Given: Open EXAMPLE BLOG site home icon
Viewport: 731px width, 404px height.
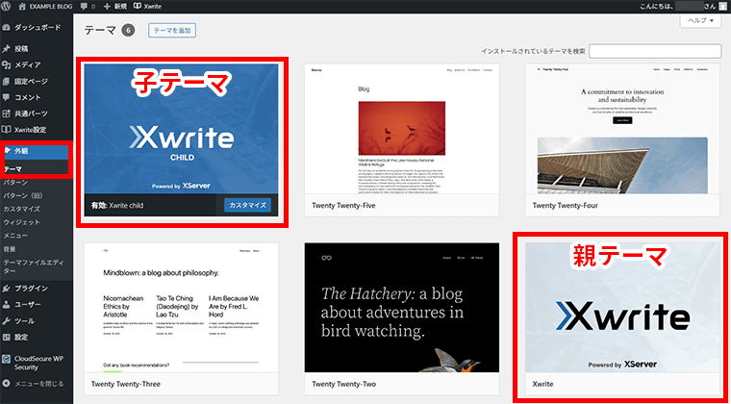Looking at the screenshot, I should [22, 7].
